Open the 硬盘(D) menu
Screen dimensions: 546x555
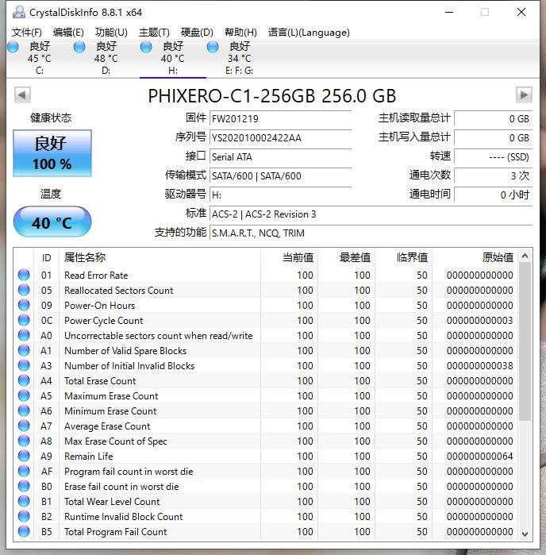tap(197, 33)
